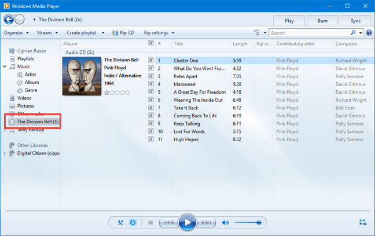Uncheck track 5 A Great Day For Freedom
Image resolution: width=375 pixels, height=236 pixels.
151,92
